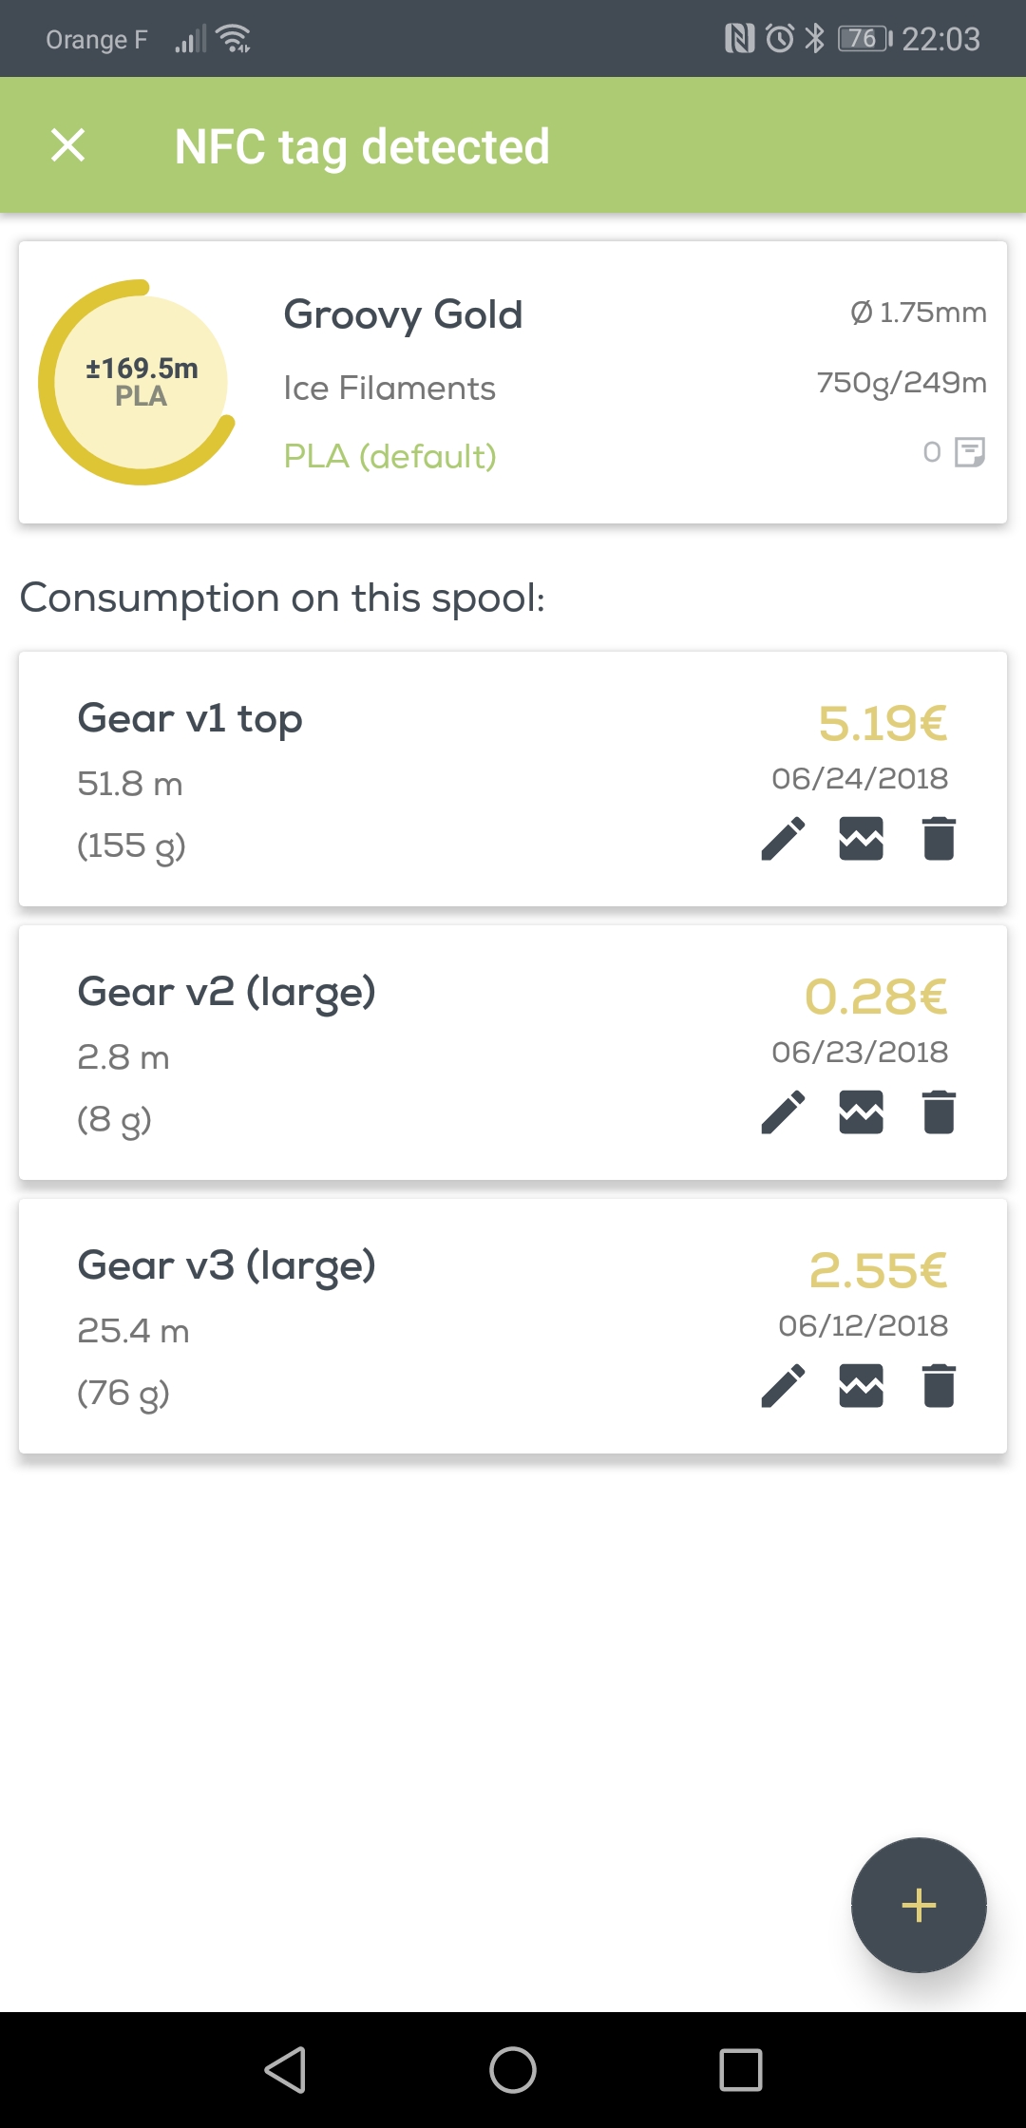1026x2128 pixels.
Task: Delete the Gear v3 (large) consumption
Action: 939,1386
